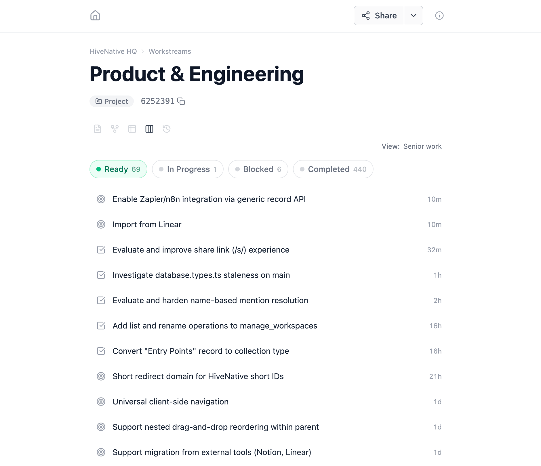Open the Senior work view selector

pos(422,146)
